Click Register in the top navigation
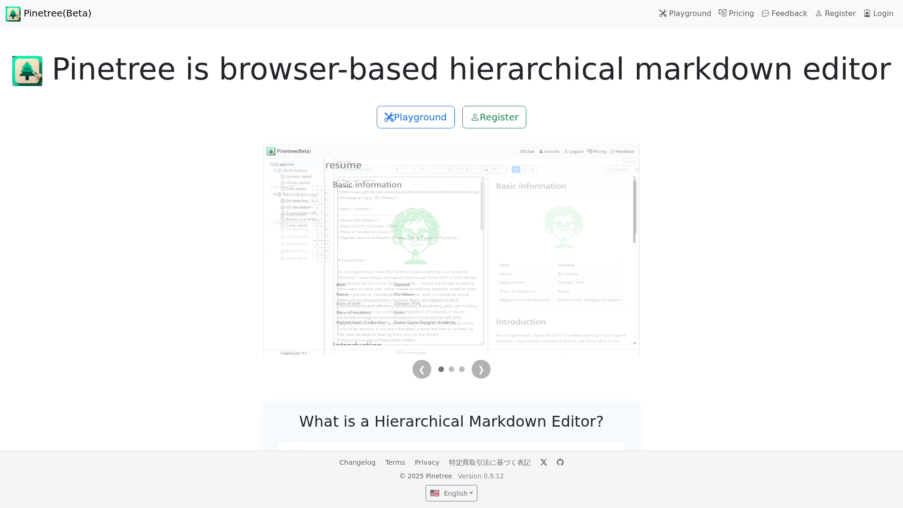 835,14
